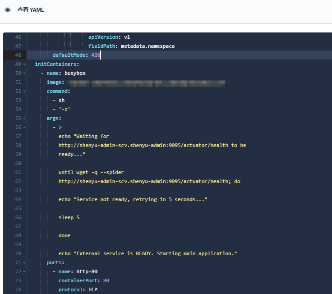The height and width of the screenshot is (294, 332).
Task: Place cursor on defaultMode value 420
Action: (96, 55)
